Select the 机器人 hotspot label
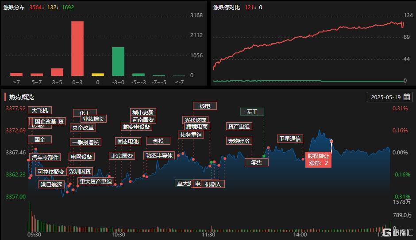 click(x=213, y=184)
